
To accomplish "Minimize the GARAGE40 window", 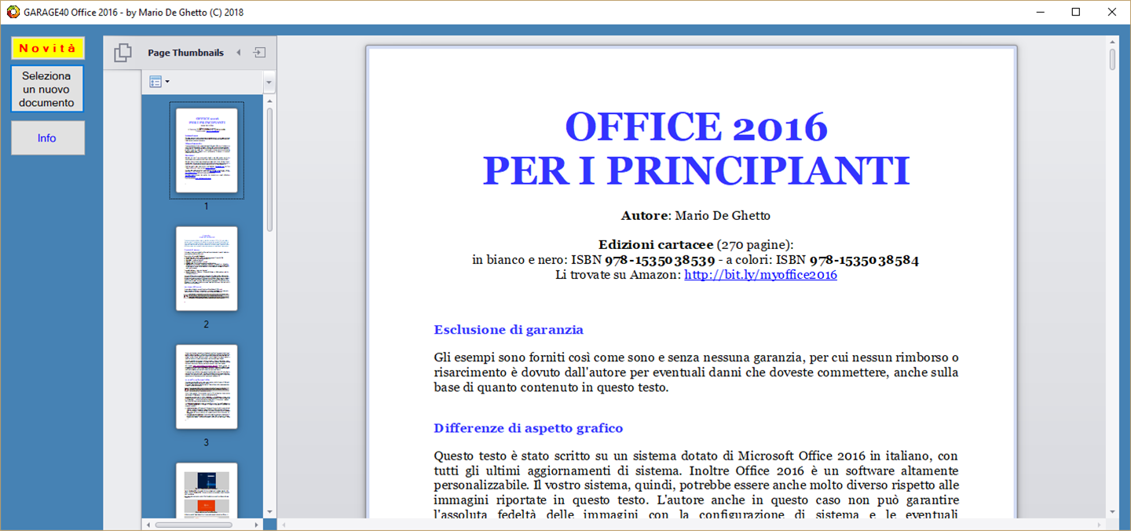I will 1040,12.
